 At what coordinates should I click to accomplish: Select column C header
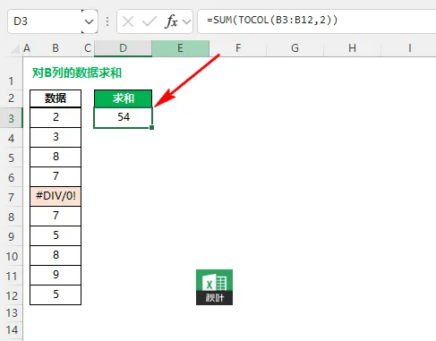coord(88,48)
